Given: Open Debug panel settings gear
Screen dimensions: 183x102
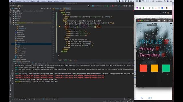Looking at the screenshot, I should tap(130, 63).
